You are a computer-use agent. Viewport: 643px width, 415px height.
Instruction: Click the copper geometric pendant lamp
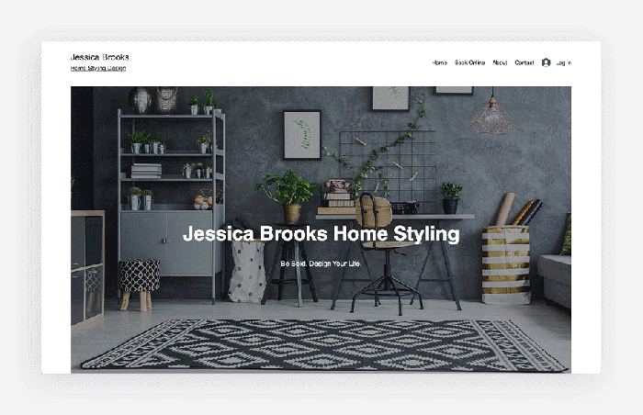pyautogui.click(x=492, y=117)
